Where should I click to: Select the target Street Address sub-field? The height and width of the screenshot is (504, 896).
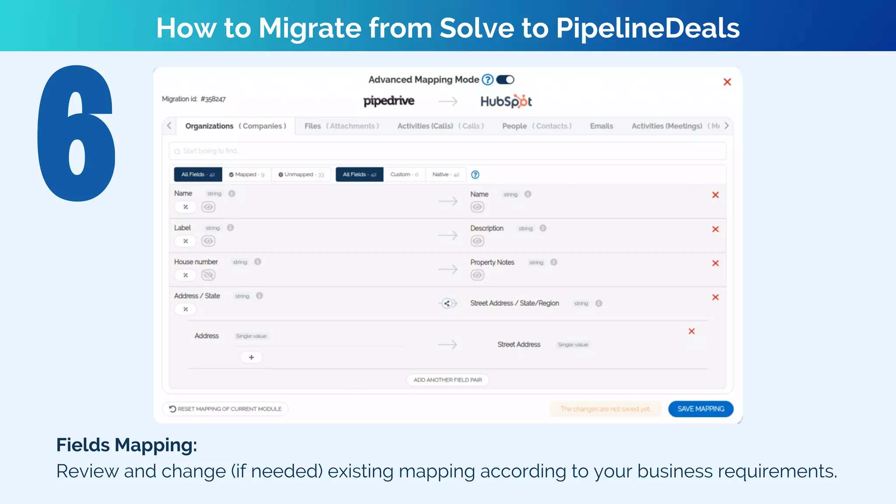(x=519, y=344)
